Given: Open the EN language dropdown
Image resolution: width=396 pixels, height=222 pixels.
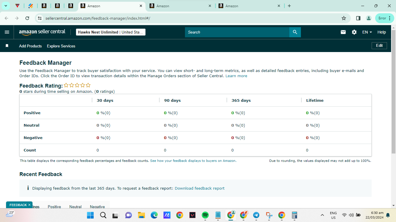Looking at the screenshot, I should pyautogui.click(x=367, y=32).
